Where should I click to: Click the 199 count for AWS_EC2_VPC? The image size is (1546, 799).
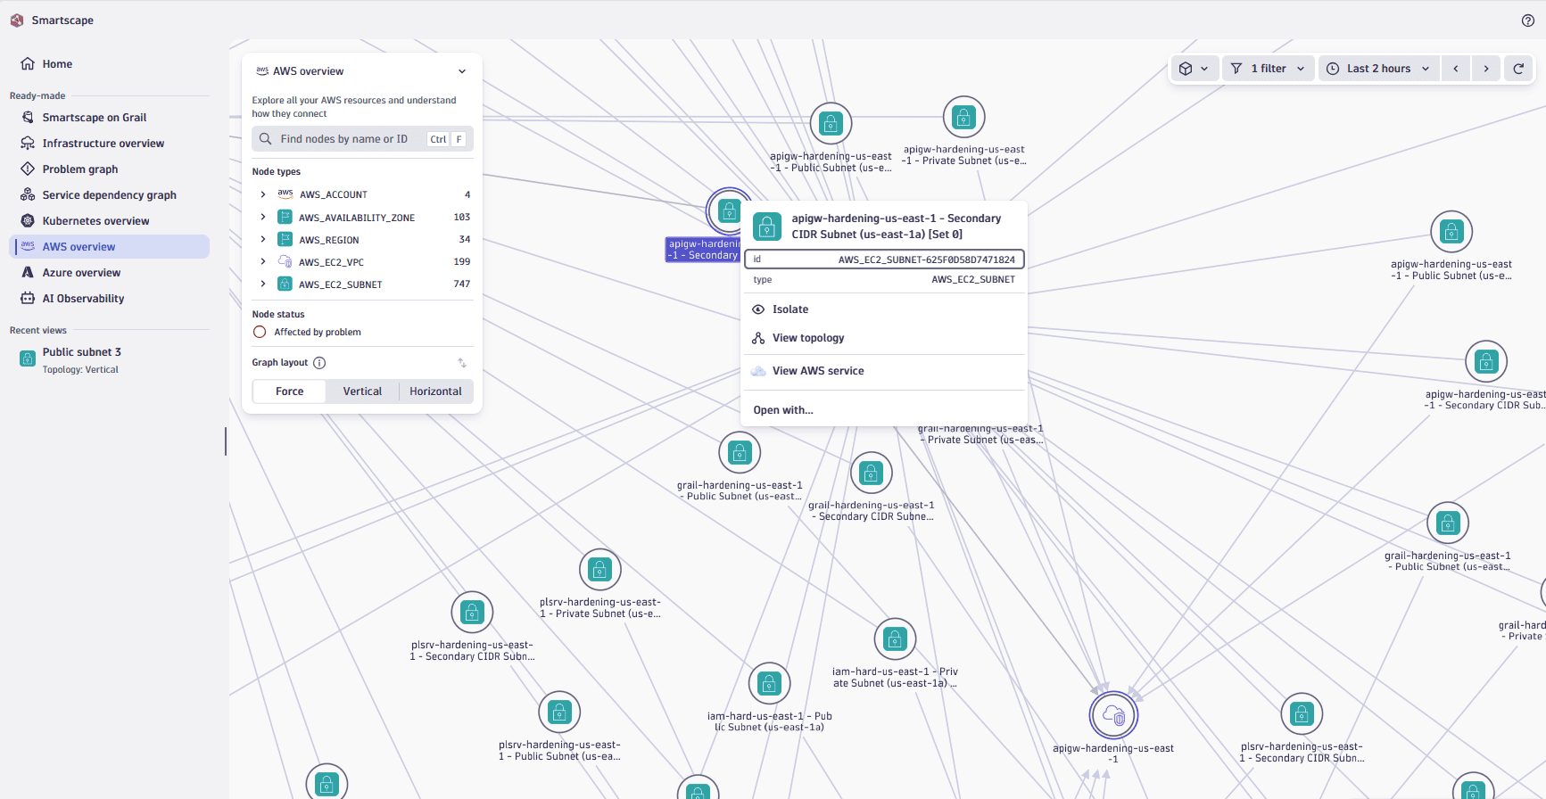point(461,262)
